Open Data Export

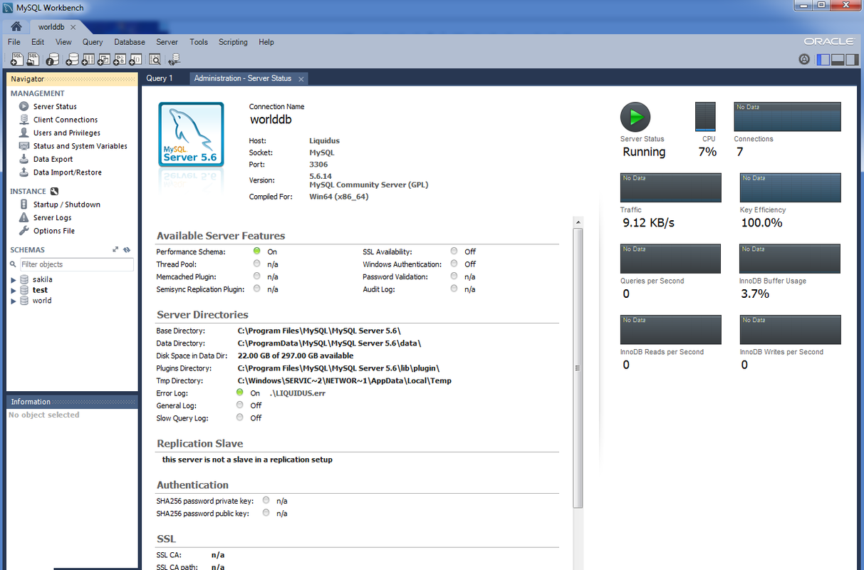click(53, 159)
